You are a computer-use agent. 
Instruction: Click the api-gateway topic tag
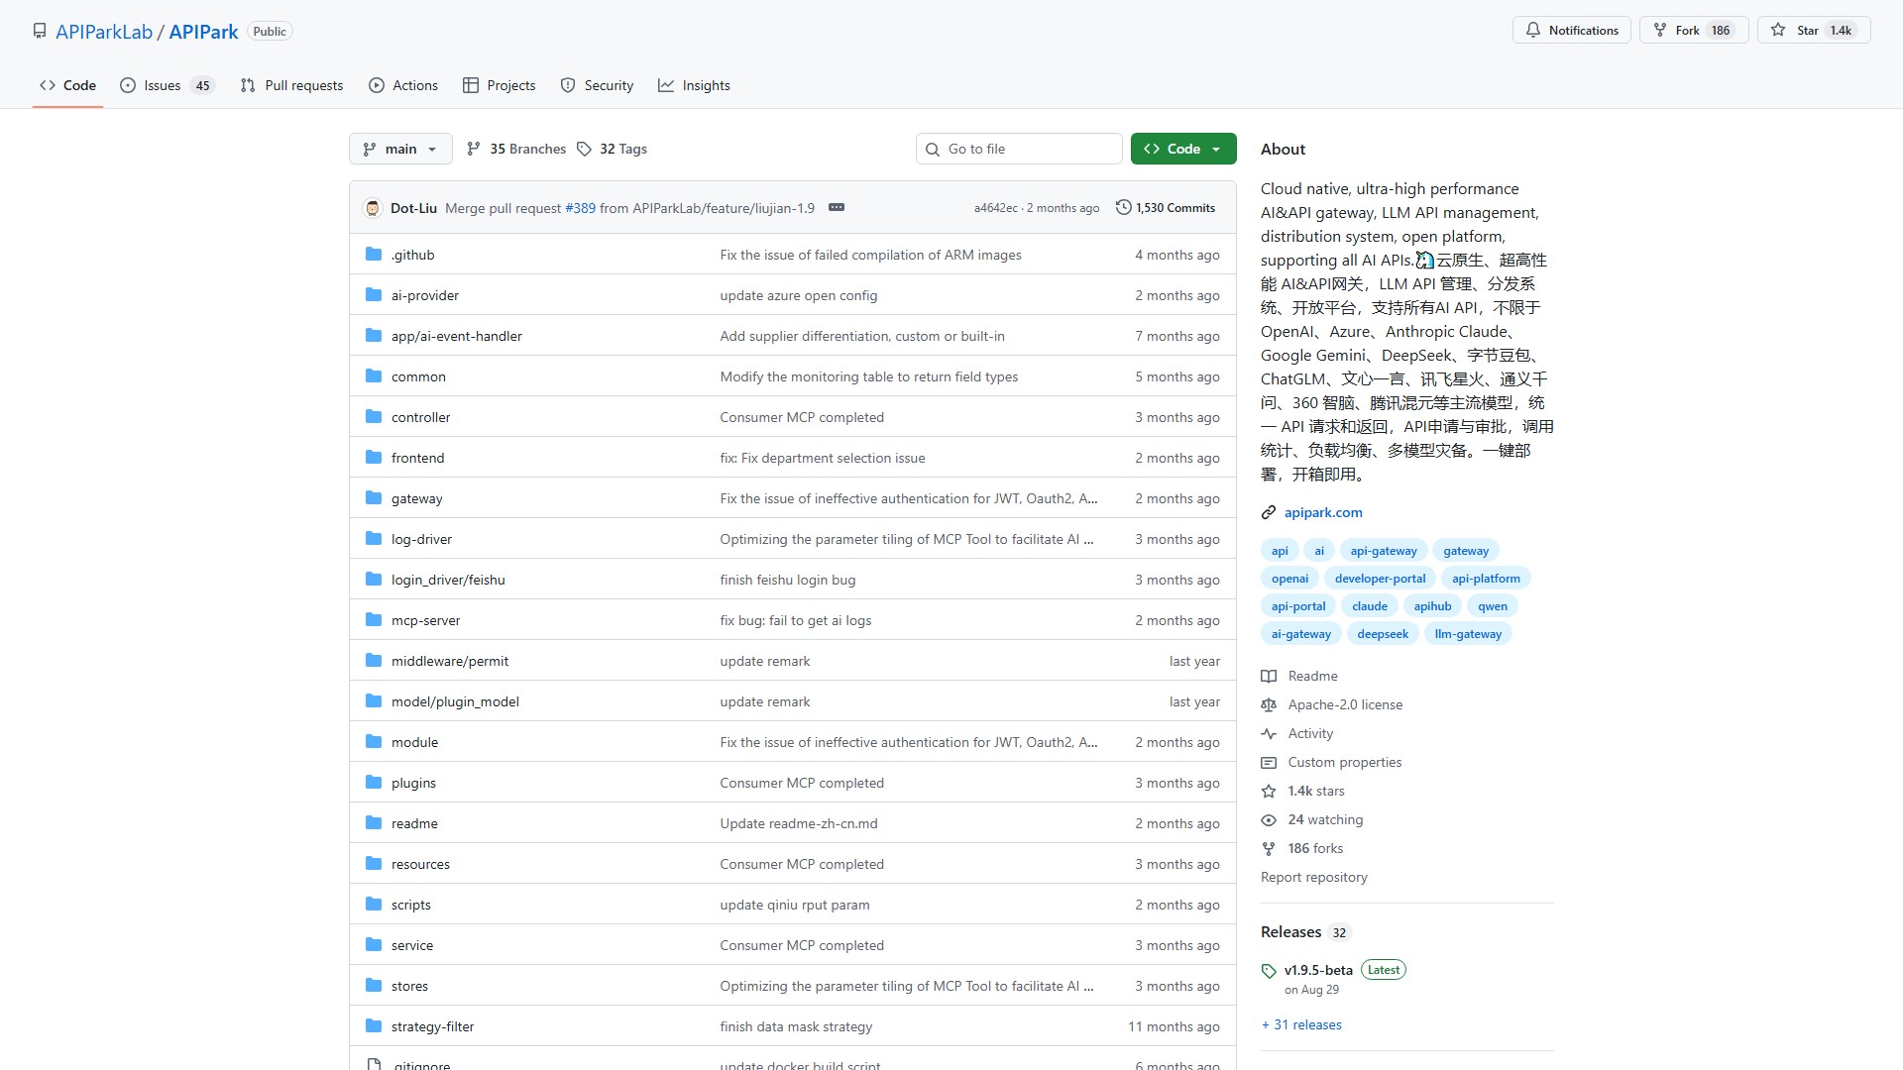coord(1383,551)
